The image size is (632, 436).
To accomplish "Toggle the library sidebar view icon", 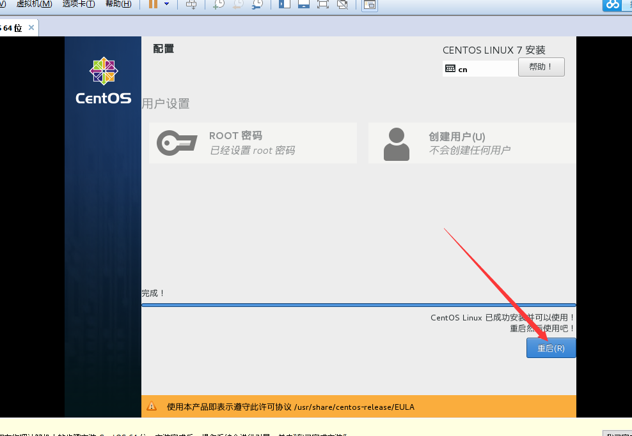I will (285, 4).
